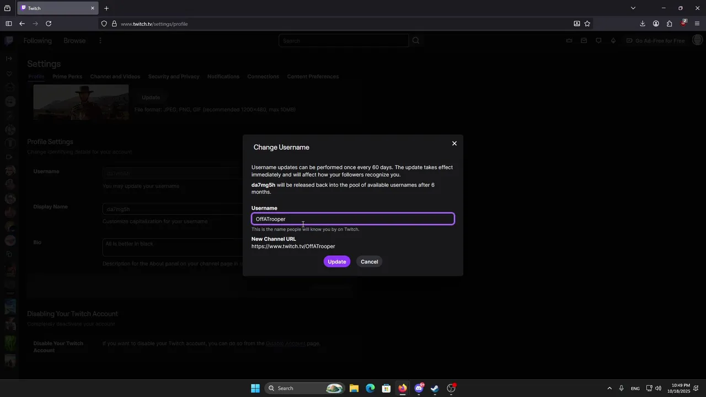
Task: Open the Prime loot crown icon
Action: tap(570, 41)
